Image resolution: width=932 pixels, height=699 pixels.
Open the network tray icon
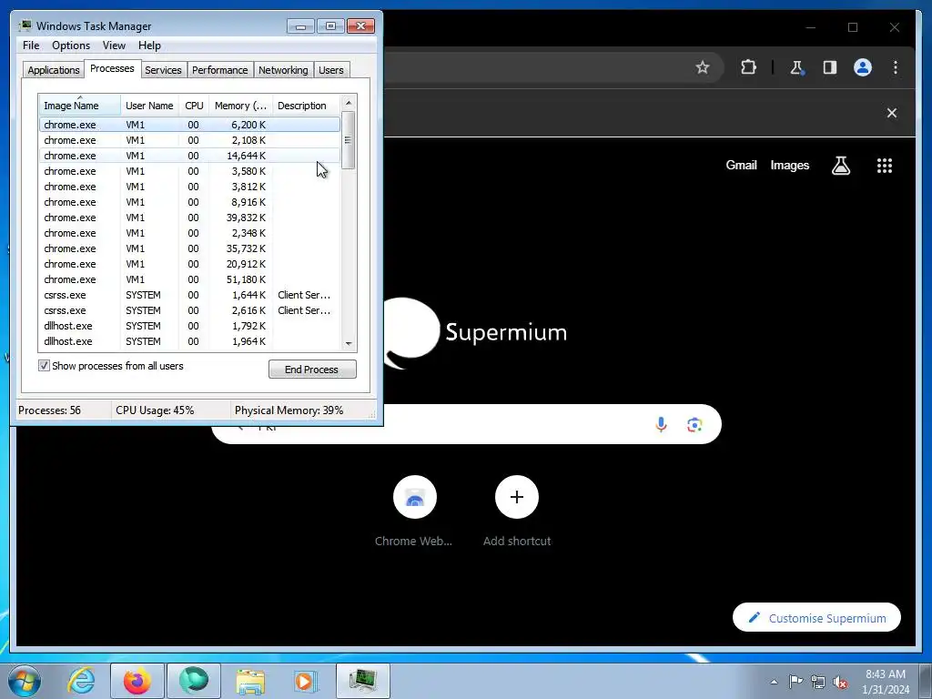818,682
